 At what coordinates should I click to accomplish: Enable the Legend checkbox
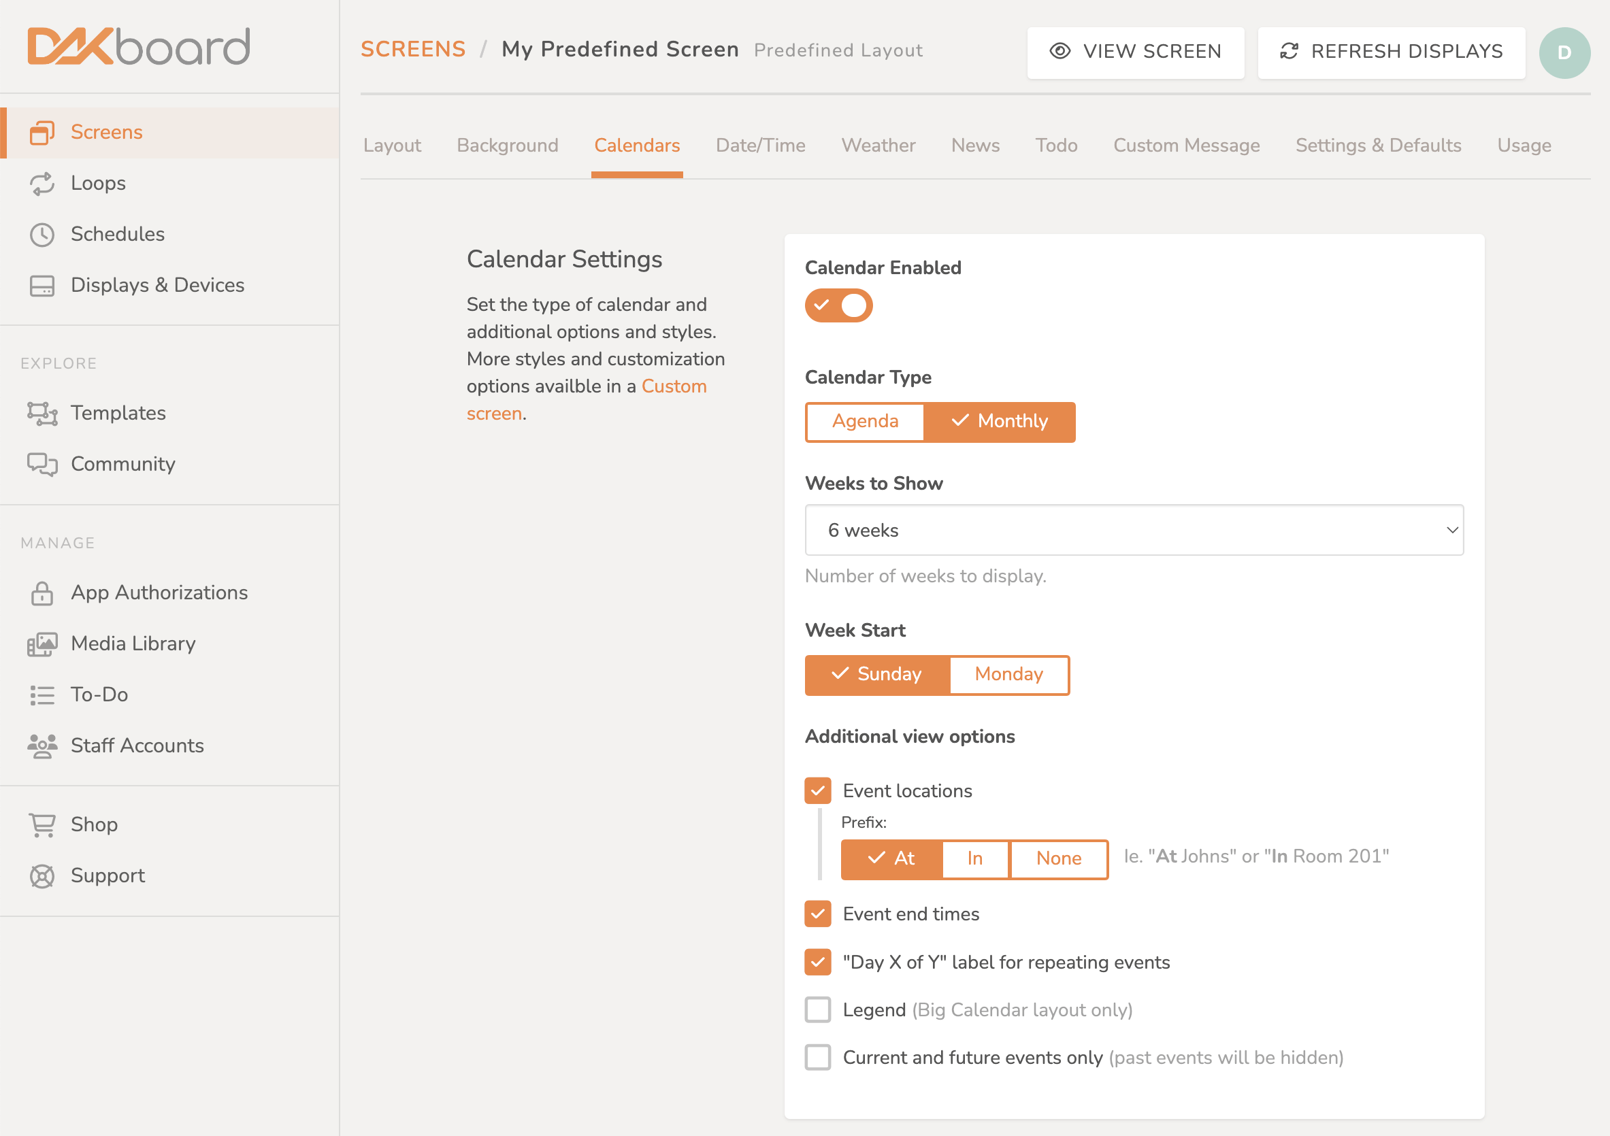pyautogui.click(x=818, y=1010)
